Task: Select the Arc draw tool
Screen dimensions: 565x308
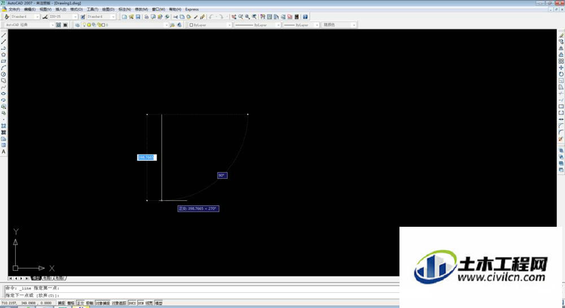Action: click(x=3, y=68)
